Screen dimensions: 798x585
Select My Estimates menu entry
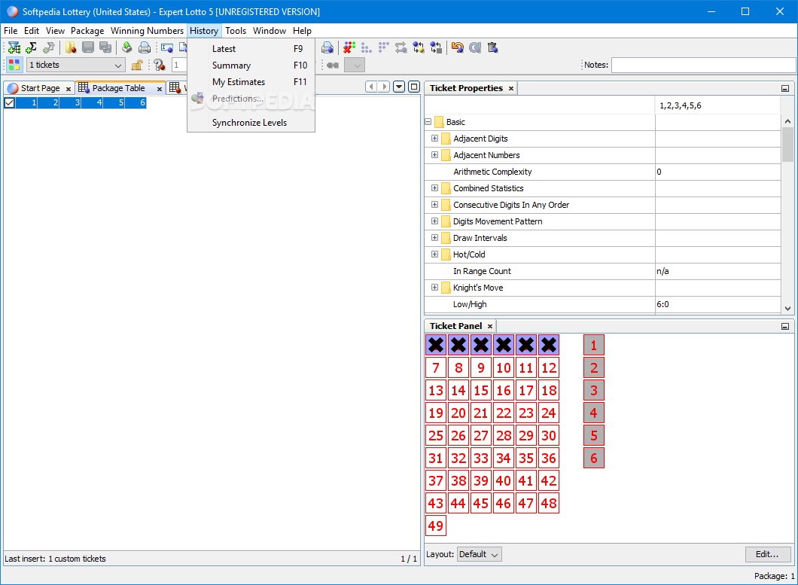(x=251, y=82)
